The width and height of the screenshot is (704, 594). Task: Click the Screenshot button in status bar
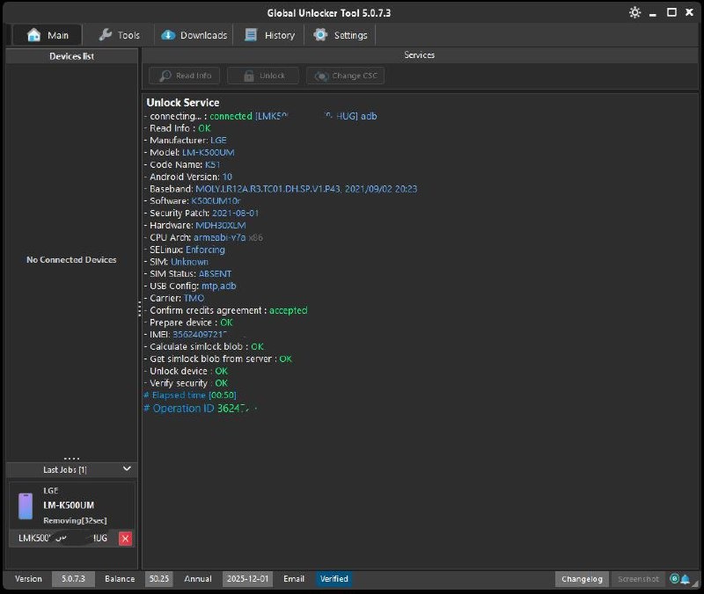[x=638, y=579]
